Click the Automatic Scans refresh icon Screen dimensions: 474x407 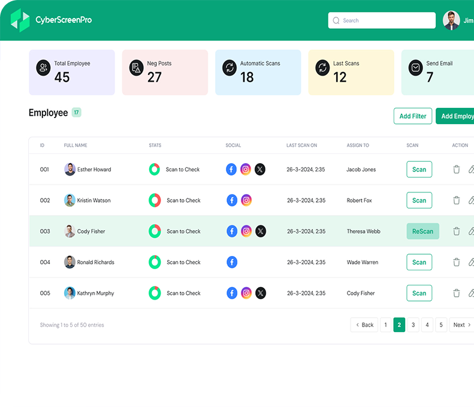[x=230, y=68]
